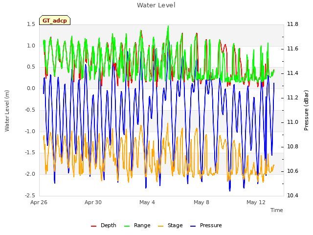Click the 1.5 water level tick
This screenshot has height=235, width=313.
[31, 24]
